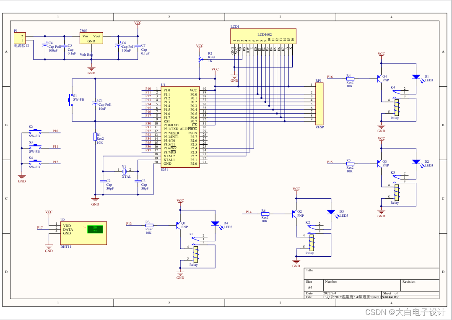
Task: Click the K2 relay coil
Action: point(312,243)
